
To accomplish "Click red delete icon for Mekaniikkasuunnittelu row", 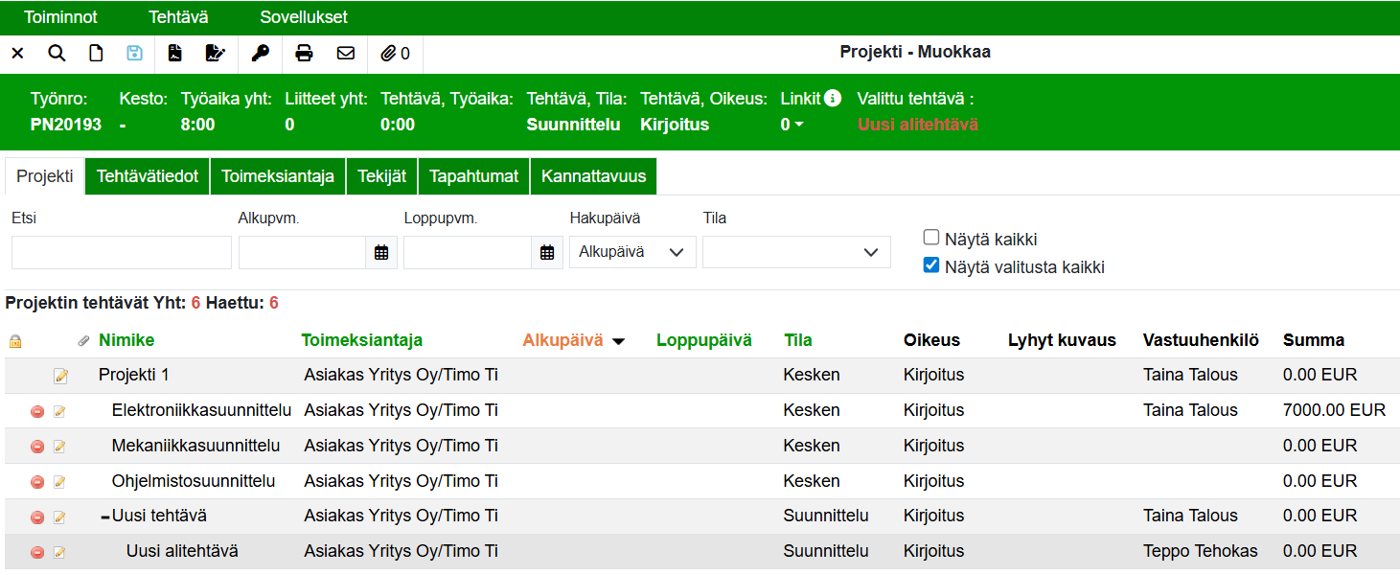I will [37, 447].
